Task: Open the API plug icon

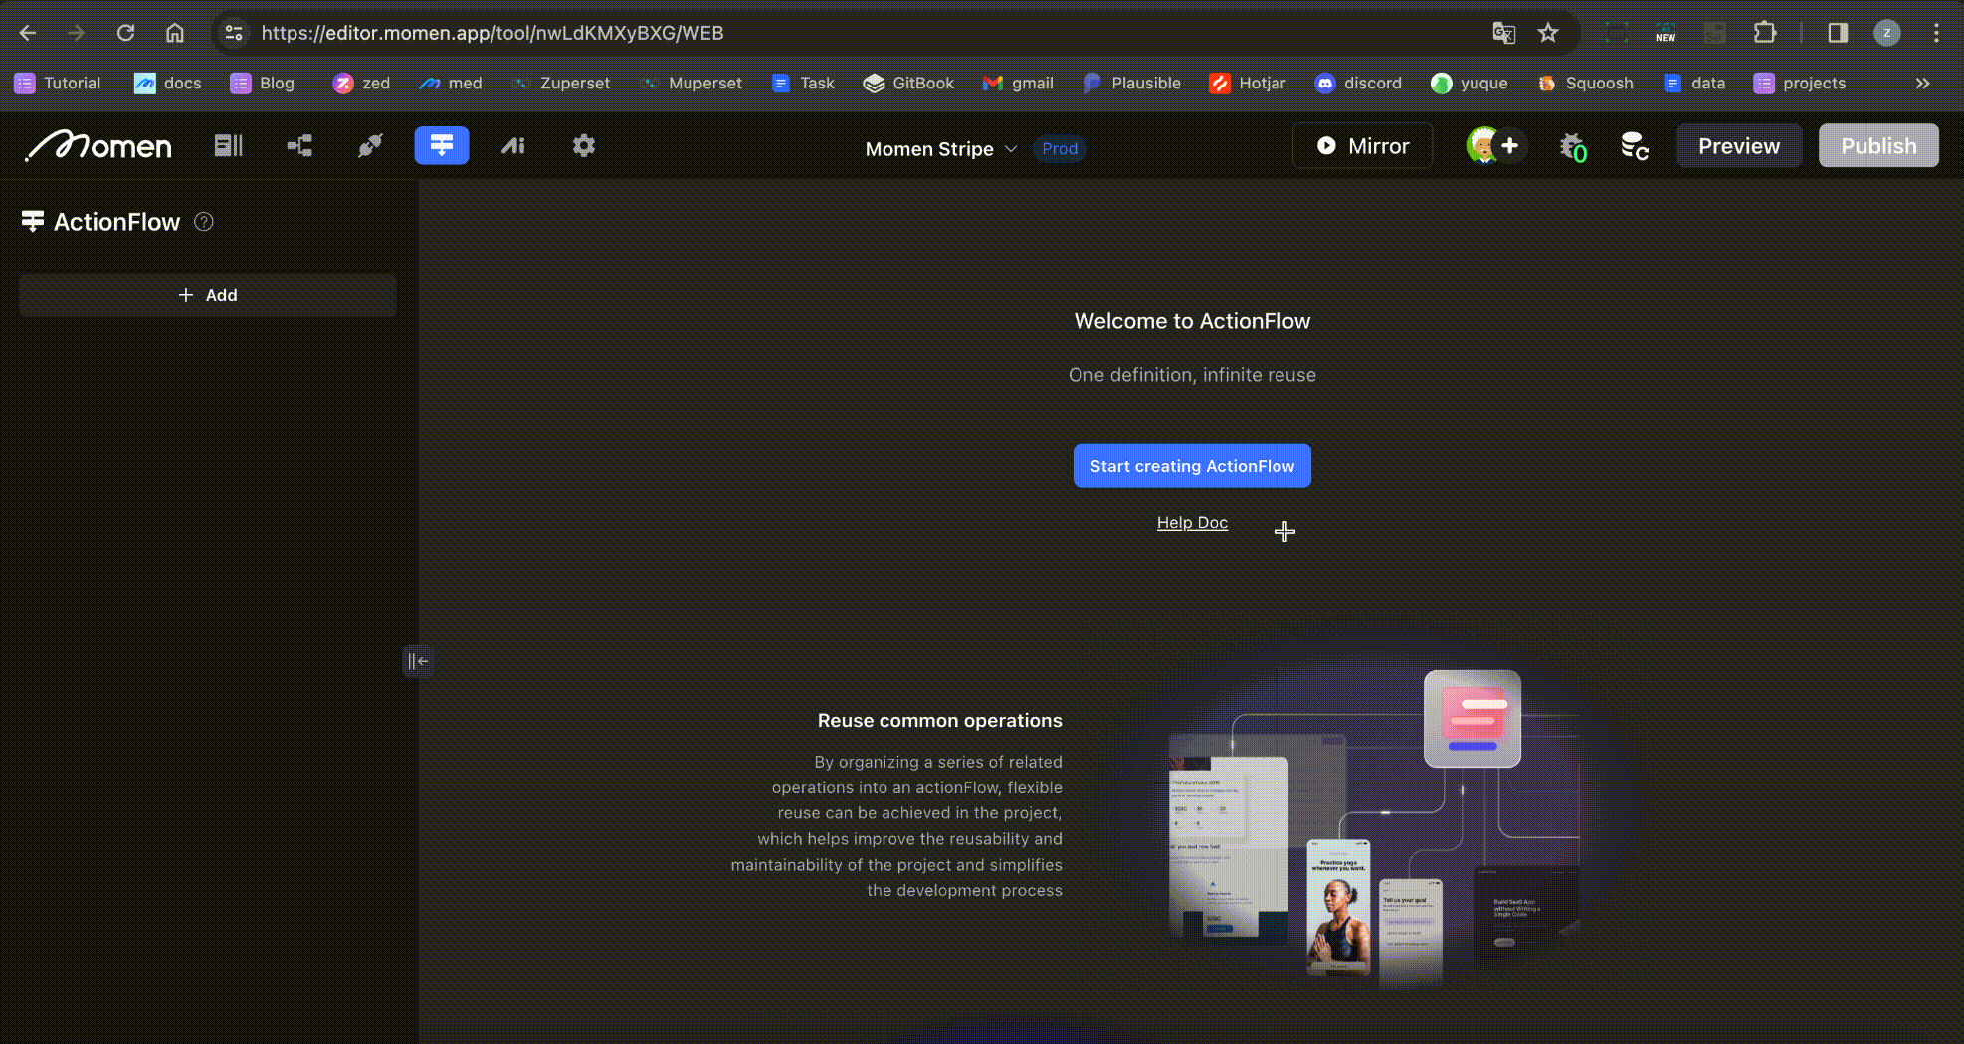Action: 370,146
